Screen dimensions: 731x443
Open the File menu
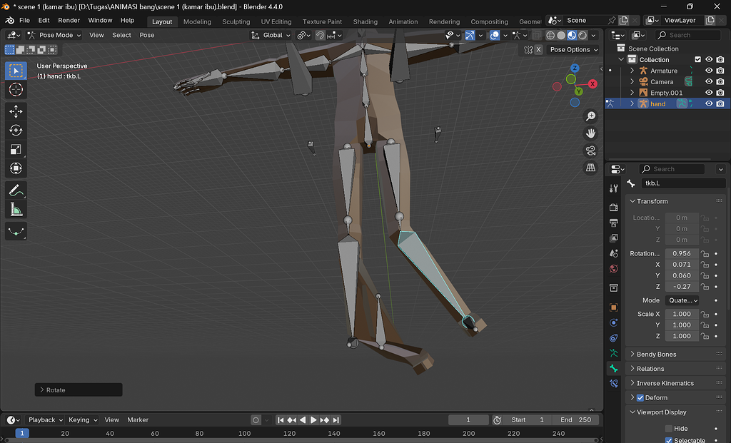pyautogui.click(x=25, y=21)
